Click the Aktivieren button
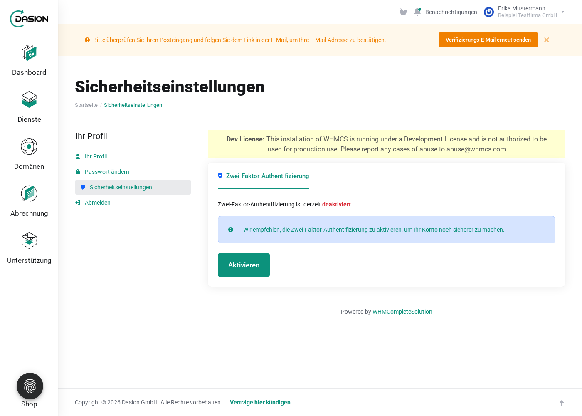Viewport: 582px width, 416px height. point(244,265)
